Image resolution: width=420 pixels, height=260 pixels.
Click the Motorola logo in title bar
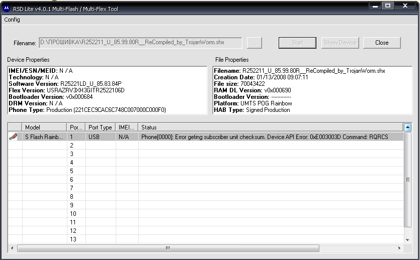click(x=7, y=9)
